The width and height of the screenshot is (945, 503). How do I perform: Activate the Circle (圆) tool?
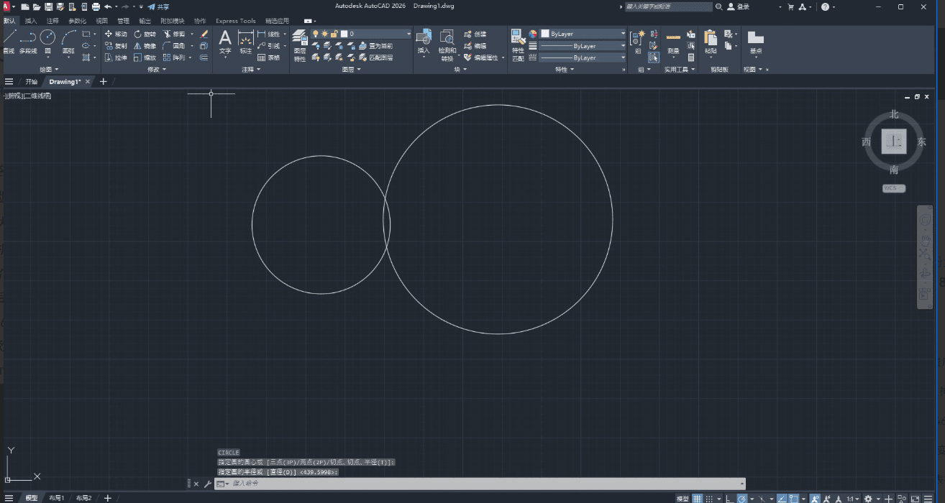coord(47,41)
